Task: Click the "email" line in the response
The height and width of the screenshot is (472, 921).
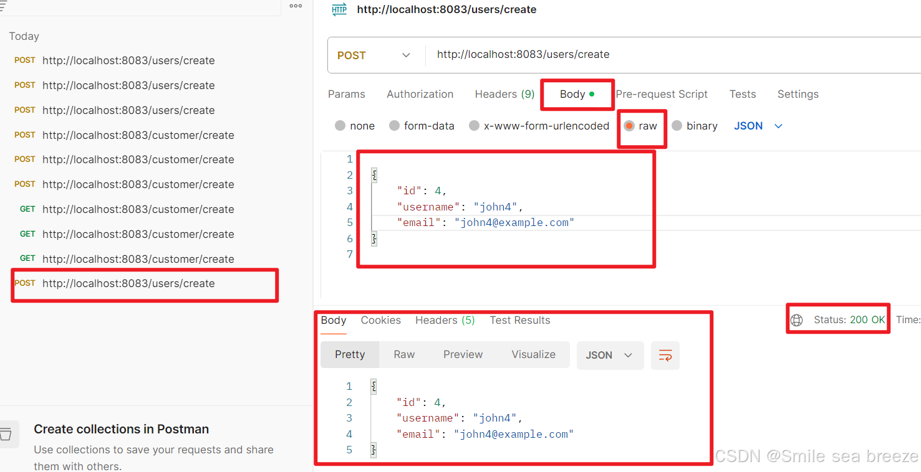Action: (x=485, y=434)
